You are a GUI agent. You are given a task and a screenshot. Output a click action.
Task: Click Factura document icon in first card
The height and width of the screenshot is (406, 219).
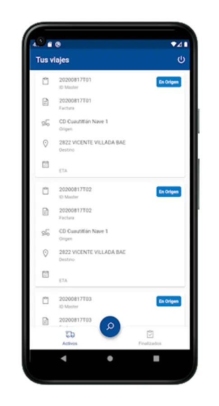45,102
